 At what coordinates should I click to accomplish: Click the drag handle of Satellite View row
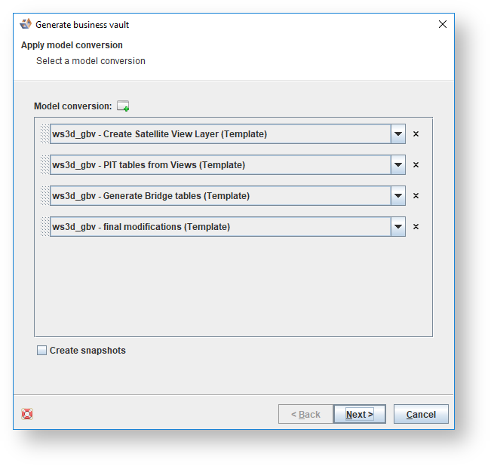pyautogui.click(x=44, y=134)
